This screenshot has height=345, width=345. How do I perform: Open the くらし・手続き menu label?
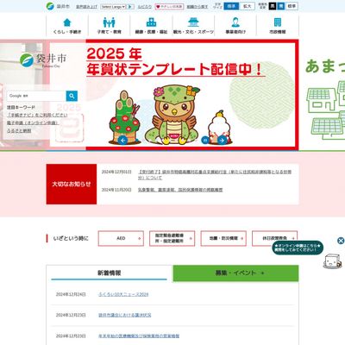point(67,32)
